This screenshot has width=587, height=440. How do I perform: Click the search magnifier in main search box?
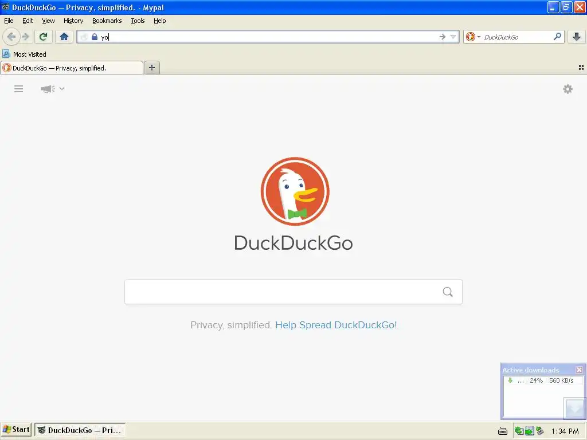point(448,292)
